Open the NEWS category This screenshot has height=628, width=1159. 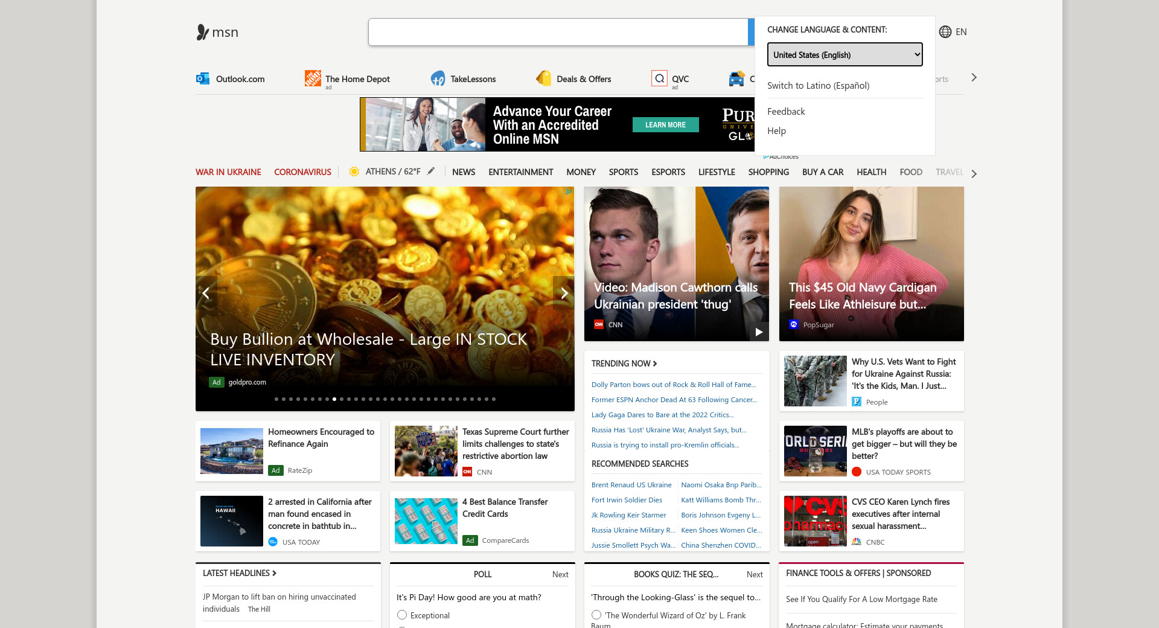(464, 172)
